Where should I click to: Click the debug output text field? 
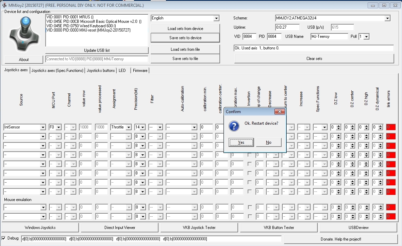point(151,239)
